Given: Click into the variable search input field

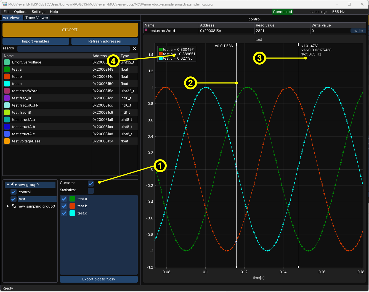Looking at the screenshot, I should (73, 49).
